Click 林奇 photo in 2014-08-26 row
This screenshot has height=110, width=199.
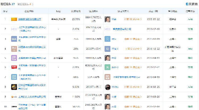point(107,97)
